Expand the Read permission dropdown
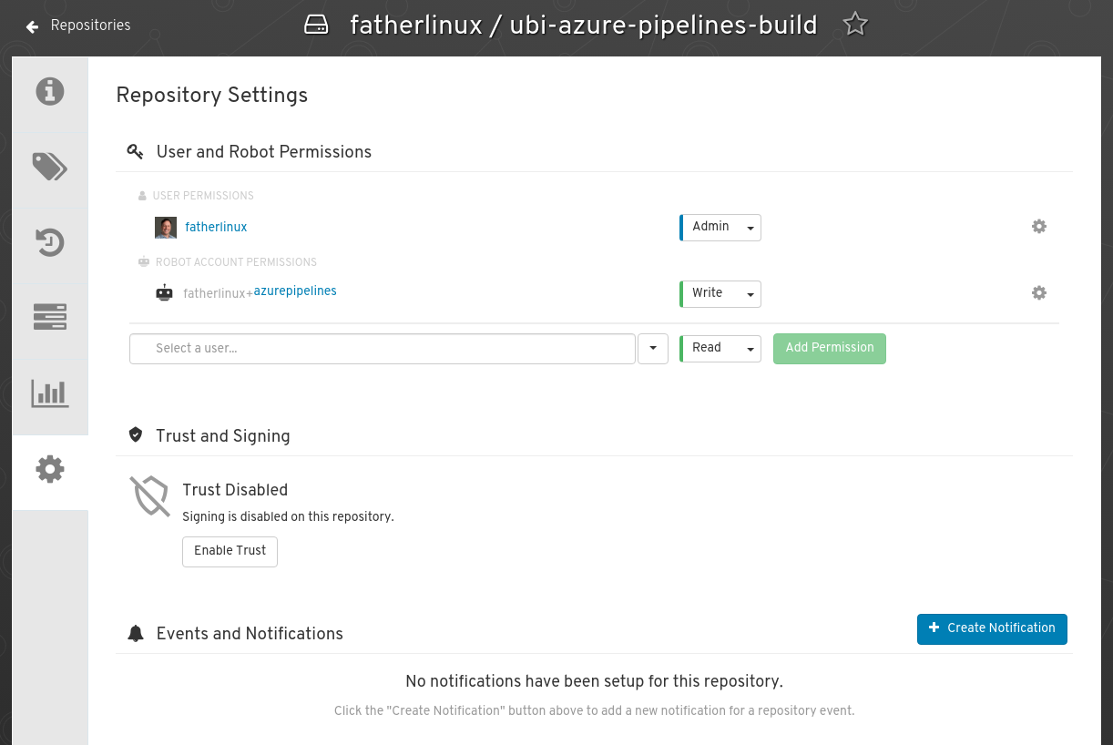This screenshot has height=745, width=1113. click(x=720, y=348)
